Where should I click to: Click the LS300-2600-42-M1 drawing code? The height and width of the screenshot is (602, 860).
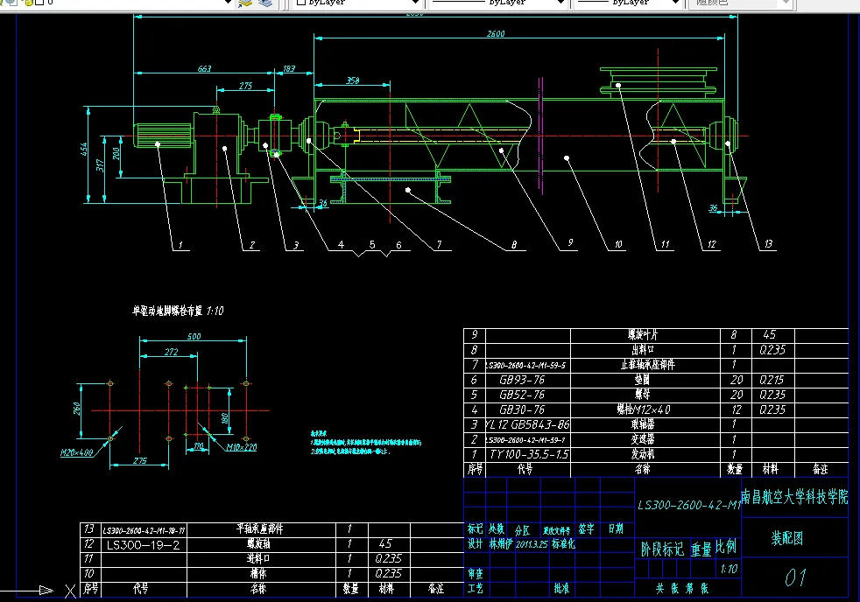[689, 505]
